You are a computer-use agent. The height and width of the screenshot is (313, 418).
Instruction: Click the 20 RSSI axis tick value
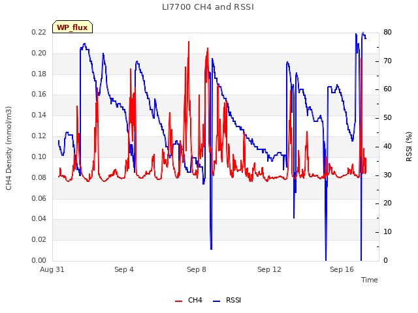click(387, 203)
